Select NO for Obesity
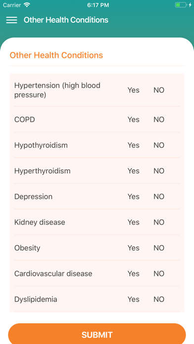The width and height of the screenshot is (194, 344). coord(159,248)
